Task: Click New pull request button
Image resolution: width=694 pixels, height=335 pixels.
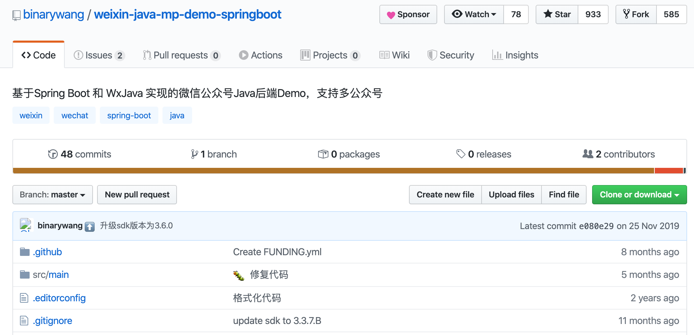Action: [137, 195]
